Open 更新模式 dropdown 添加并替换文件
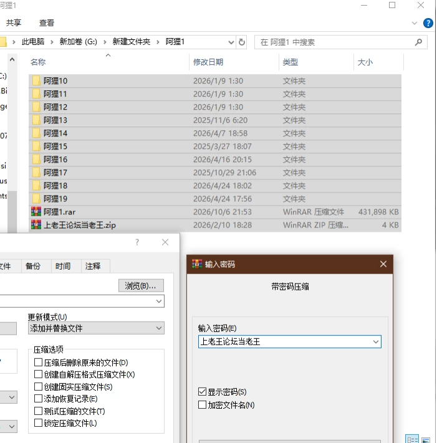Image resolution: width=437 pixels, height=443 pixels. point(96,328)
